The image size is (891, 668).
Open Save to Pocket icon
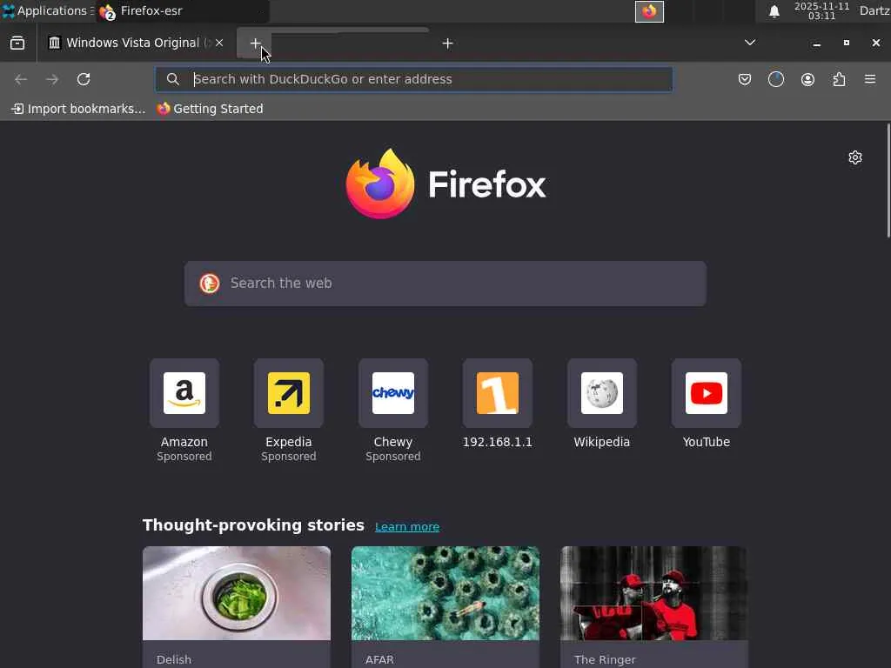[745, 79]
